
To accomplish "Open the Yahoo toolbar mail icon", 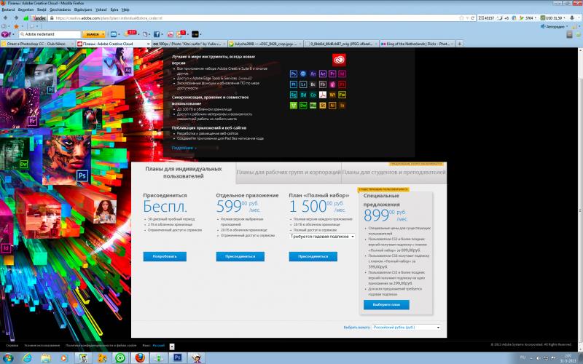I will pyautogui.click(x=114, y=34).
